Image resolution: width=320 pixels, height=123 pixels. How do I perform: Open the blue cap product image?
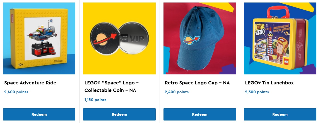(199, 38)
